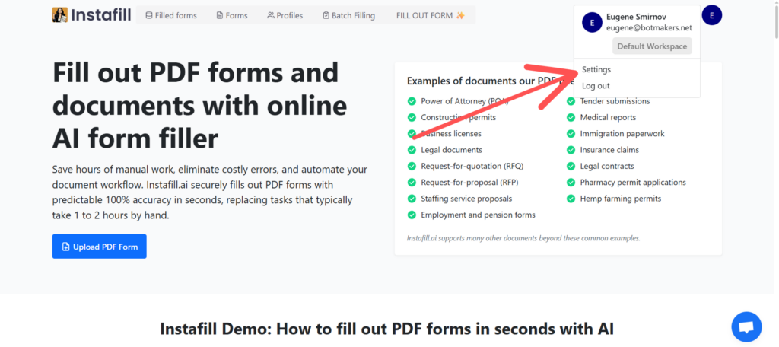
Task: Click the green check beside Power of Attorney
Action: tap(412, 101)
